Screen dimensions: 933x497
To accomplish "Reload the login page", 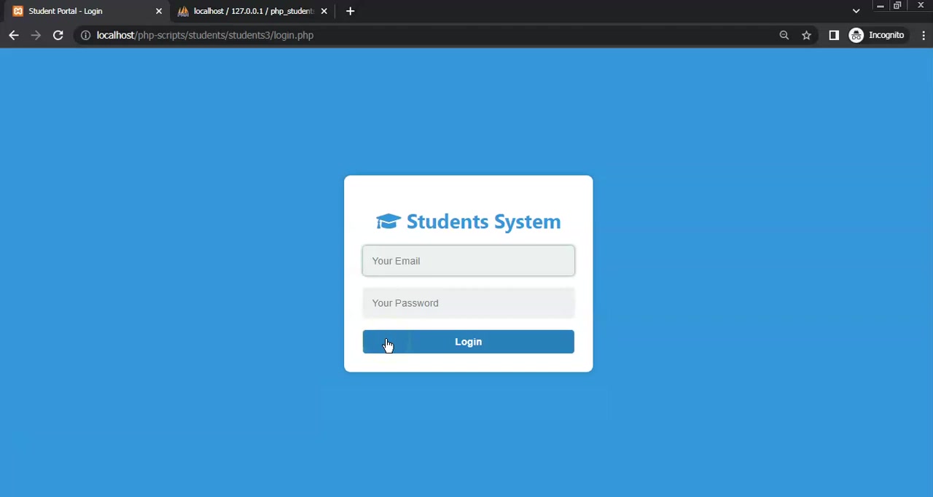I will [58, 35].
